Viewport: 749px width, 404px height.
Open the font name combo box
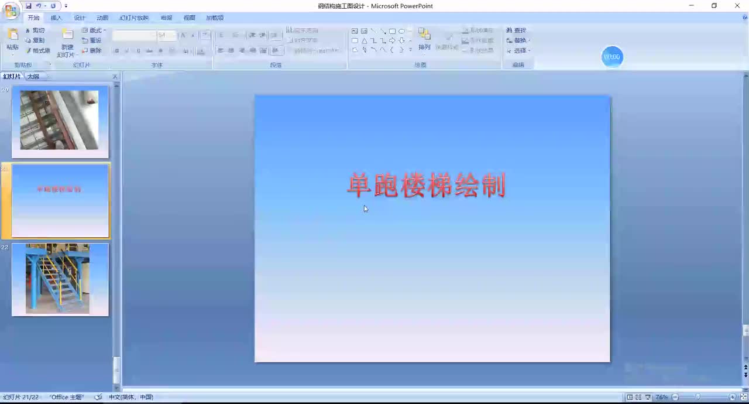point(134,36)
